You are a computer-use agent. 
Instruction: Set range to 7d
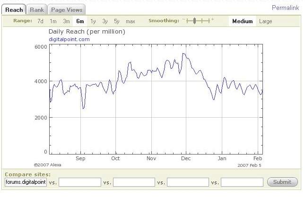40,21
